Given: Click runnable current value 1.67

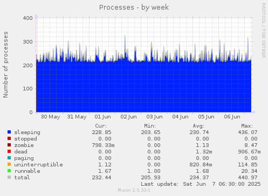Looking at the screenshot, I should pos(105,171).
